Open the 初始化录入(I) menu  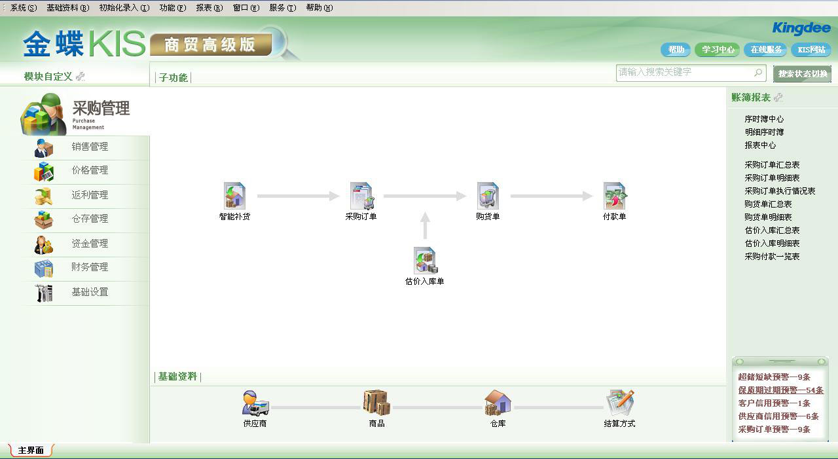tap(124, 8)
